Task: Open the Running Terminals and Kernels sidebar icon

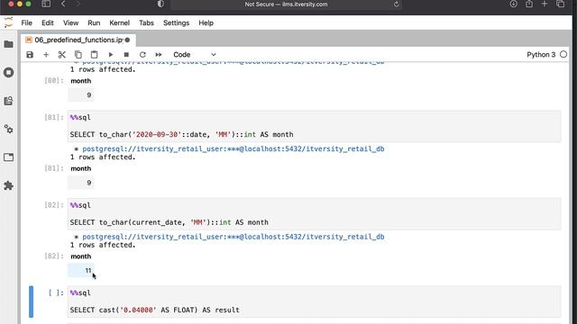Action: click(x=8, y=72)
